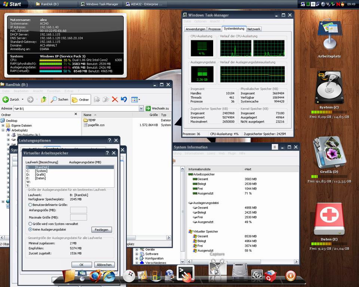Click the grey forward arrow in RamDisk toolbar
Viewport: 359px width, 287px height.
[30, 99]
